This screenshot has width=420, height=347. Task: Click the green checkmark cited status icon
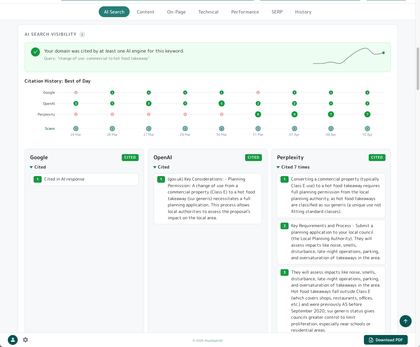[x=35, y=52]
